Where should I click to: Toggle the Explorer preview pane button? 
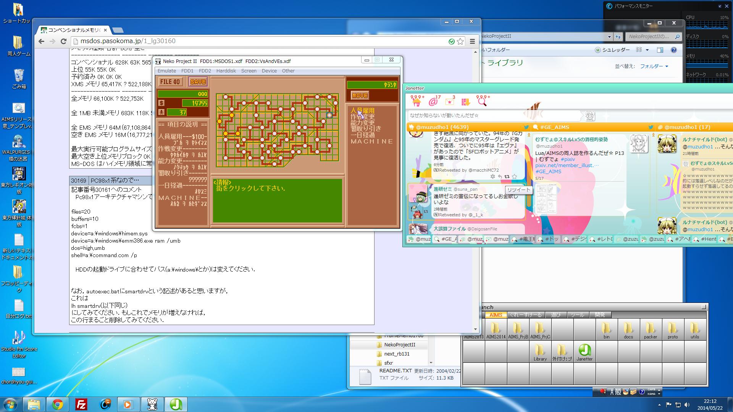click(660, 50)
